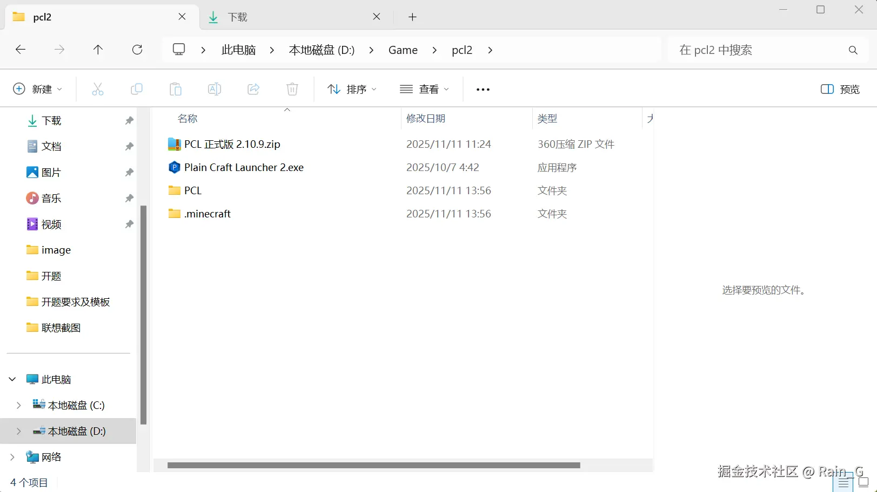Image resolution: width=877 pixels, height=492 pixels.
Task: Click the 新建 new button
Action: (x=38, y=89)
